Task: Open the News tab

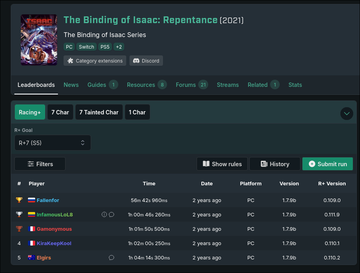Action: (71, 85)
